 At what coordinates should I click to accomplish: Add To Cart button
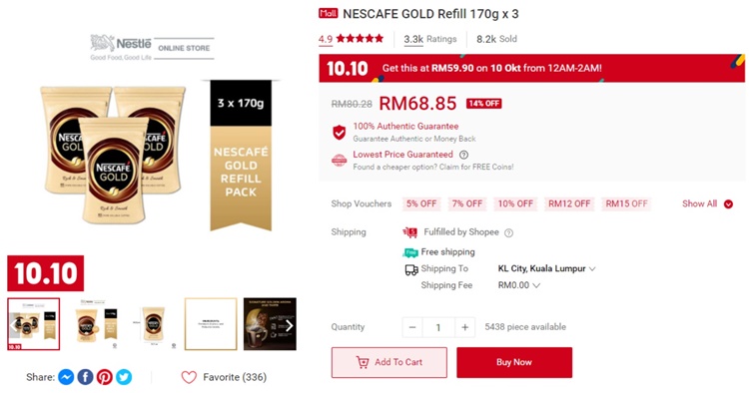click(389, 362)
